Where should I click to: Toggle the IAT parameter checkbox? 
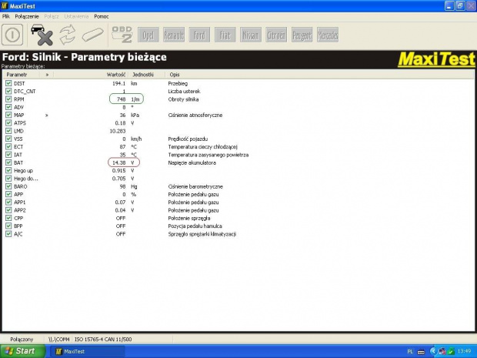click(x=8, y=154)
